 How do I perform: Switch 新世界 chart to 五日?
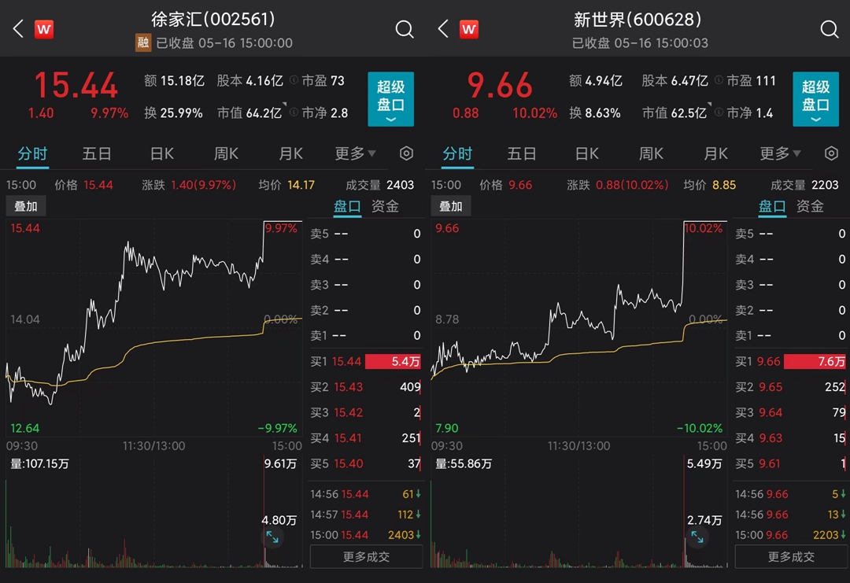click(x=522, y=154)
